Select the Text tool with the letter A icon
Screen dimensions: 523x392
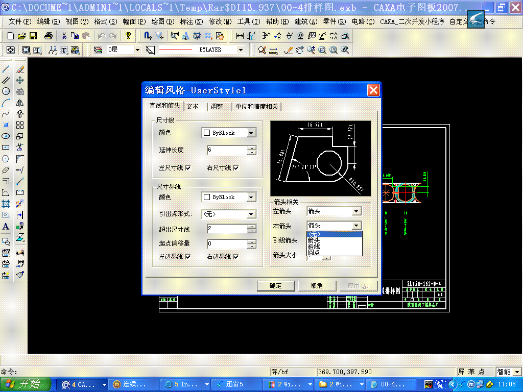[6, 226]
